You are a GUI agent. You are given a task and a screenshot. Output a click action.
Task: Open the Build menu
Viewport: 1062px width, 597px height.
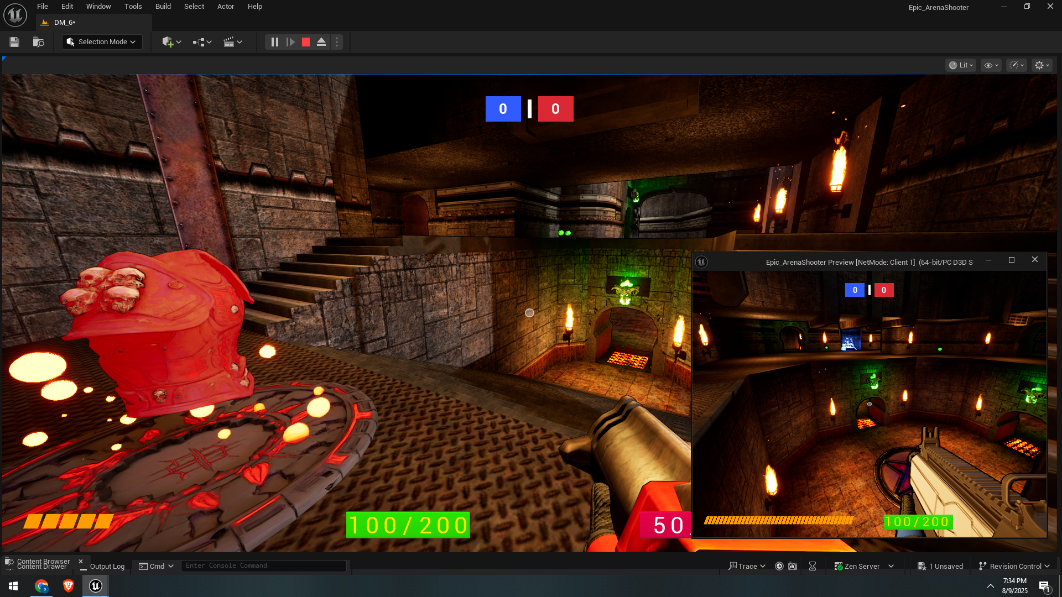(163, 7)
